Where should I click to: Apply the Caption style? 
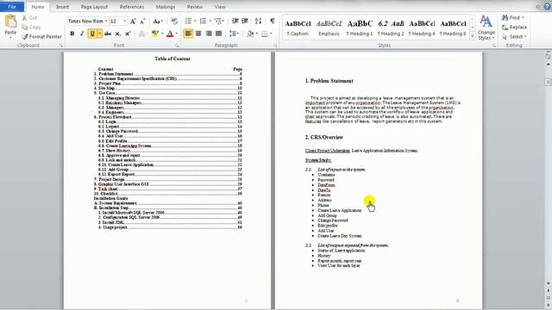click(x=298, y=28)
